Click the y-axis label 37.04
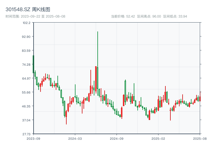The image size is (222, 167). coord(26,120)
